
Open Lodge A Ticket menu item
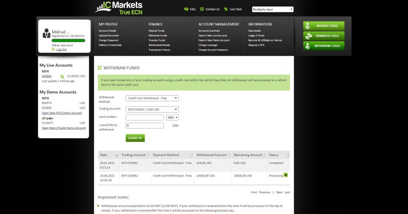[x=256, y=35]
